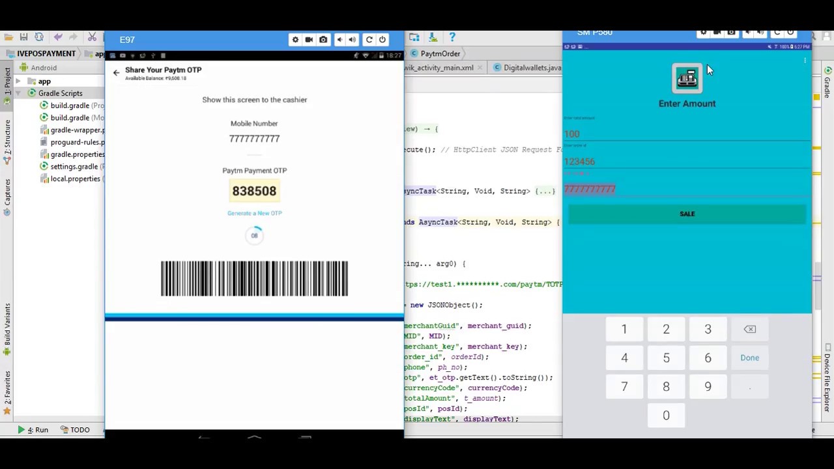Expand the folded {...} code block
The width and height of the screenshot is (834, 469).
[545, 192]
